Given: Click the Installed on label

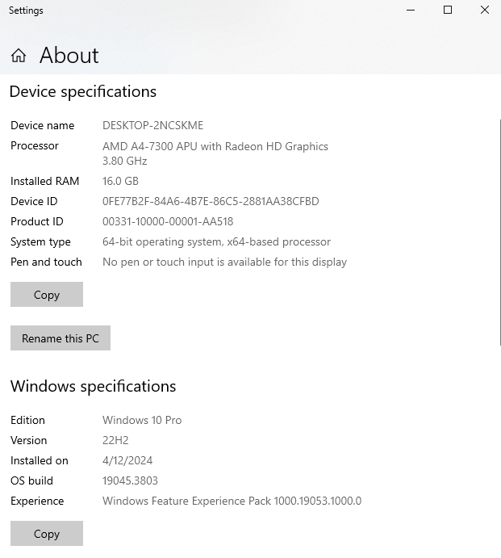Looking at the screenshot, I should click(40, 461).
